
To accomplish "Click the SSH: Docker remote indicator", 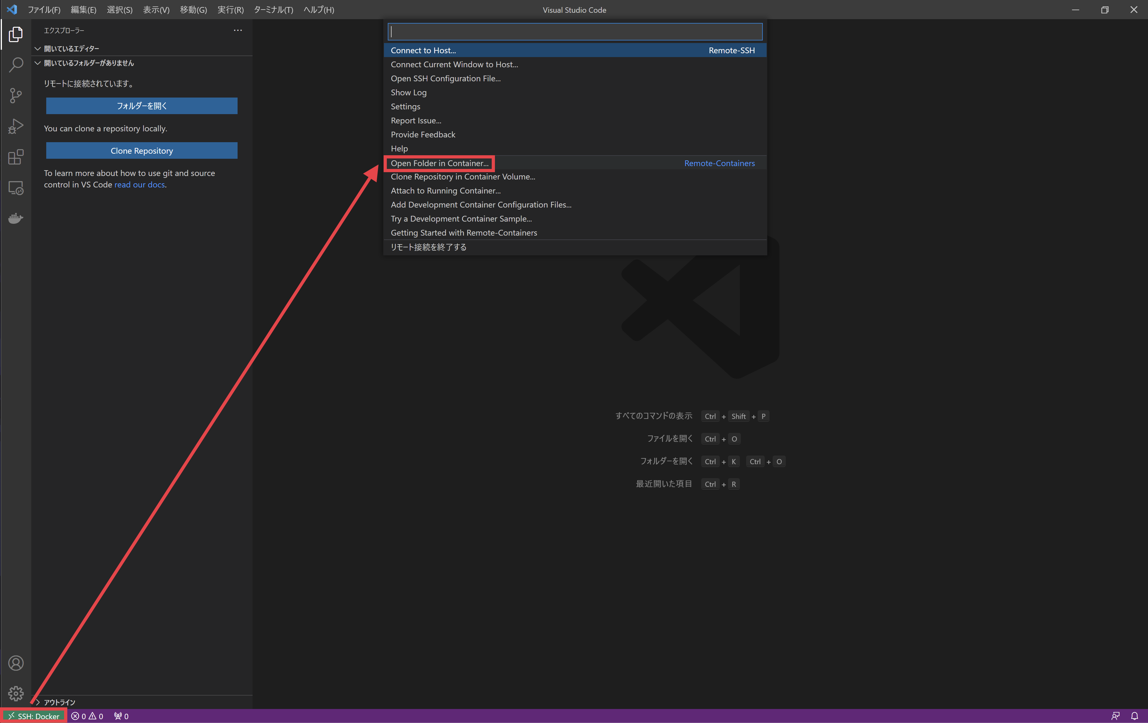I will [x=33, y=716].
